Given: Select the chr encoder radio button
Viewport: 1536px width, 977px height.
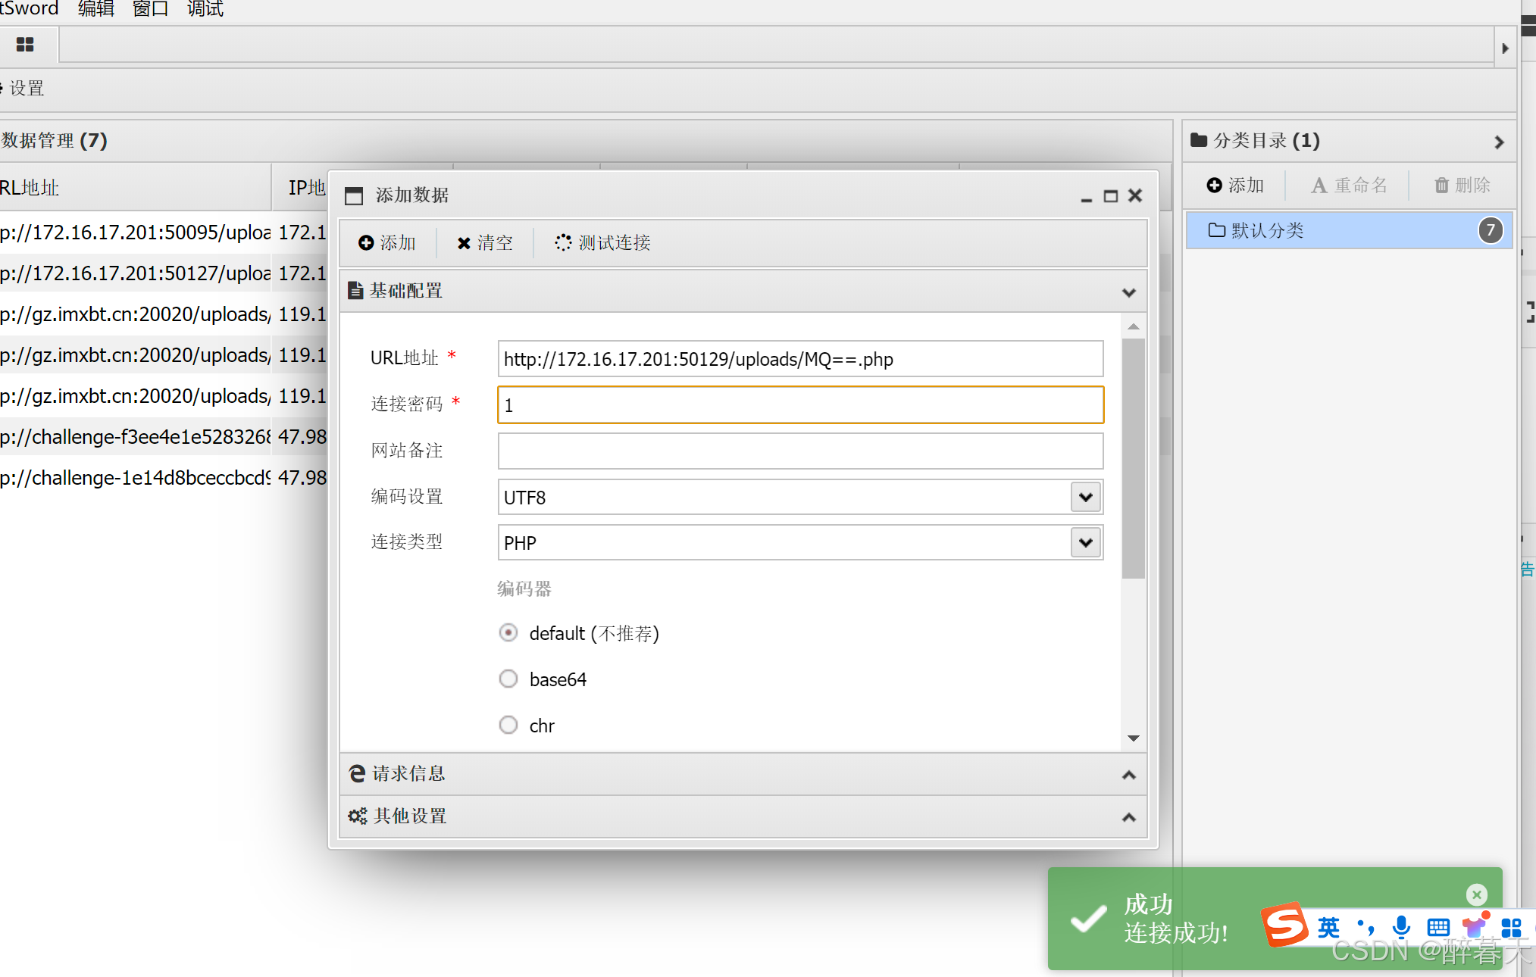Looking at the screenshot, I should tap(508, 725).
